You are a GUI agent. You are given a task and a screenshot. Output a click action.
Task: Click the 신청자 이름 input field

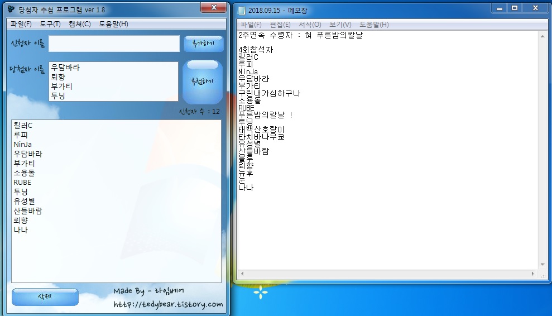tap(114, 44)
